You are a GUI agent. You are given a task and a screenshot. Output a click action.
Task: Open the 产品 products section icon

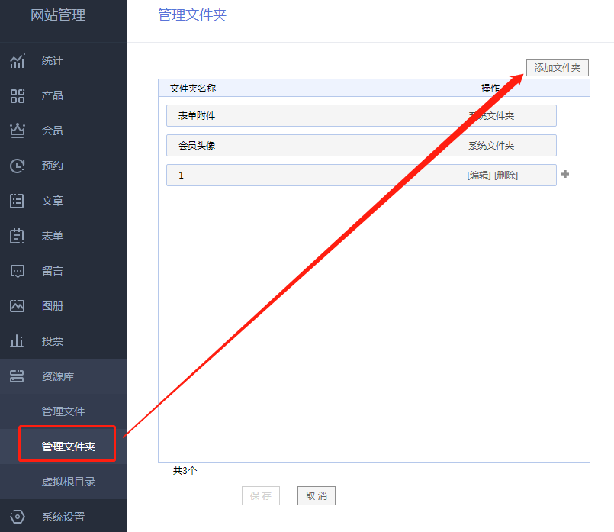pos(17,95)
